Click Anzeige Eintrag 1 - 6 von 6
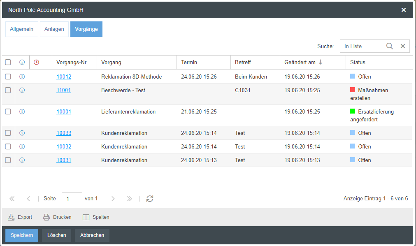Image resolution: width=416 pixels, height=246 pixels. tap(376, 199)
